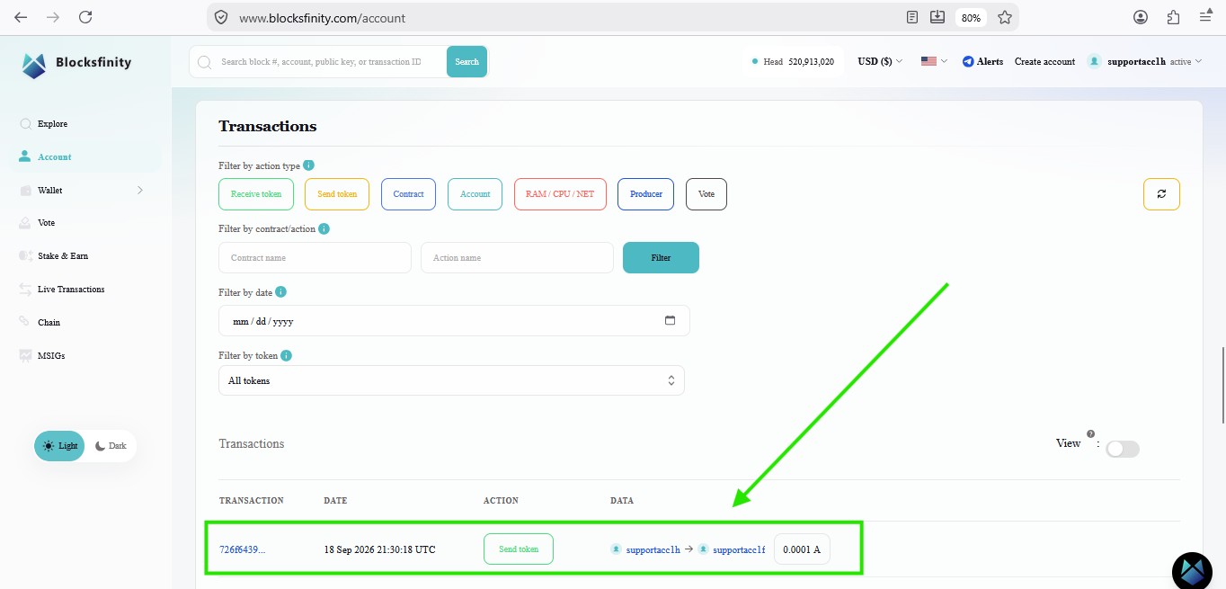Viewport: 1226px width, 589px height.
Task: Refresh transactions with the yellow reload button
Action: tap(1161, 193)
